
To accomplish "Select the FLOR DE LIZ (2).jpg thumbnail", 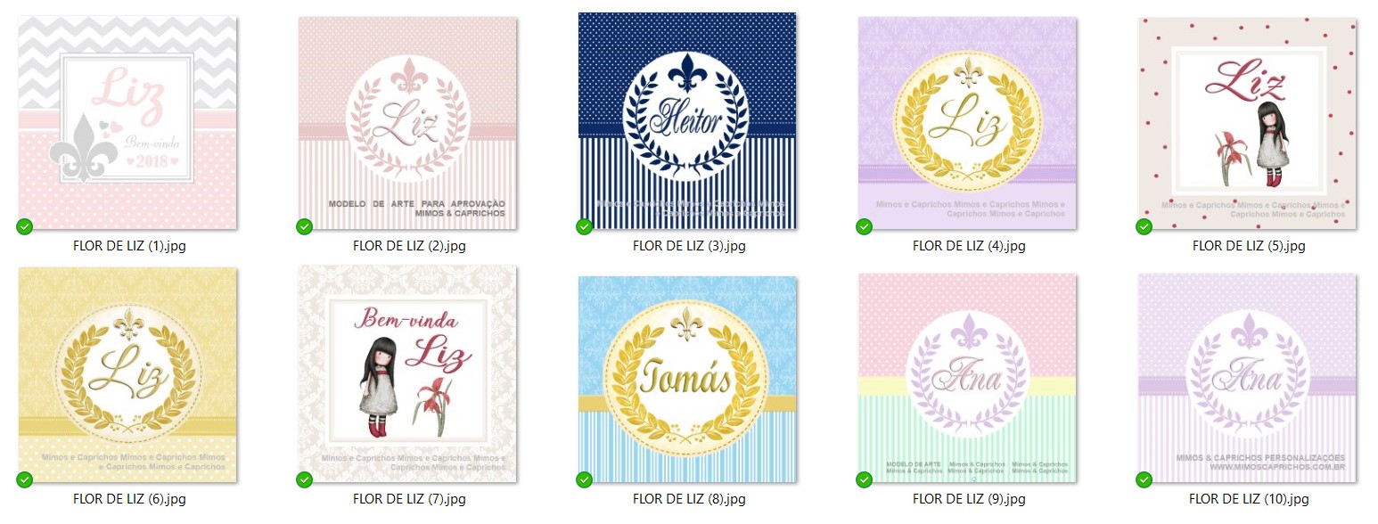I will point(407,123).
